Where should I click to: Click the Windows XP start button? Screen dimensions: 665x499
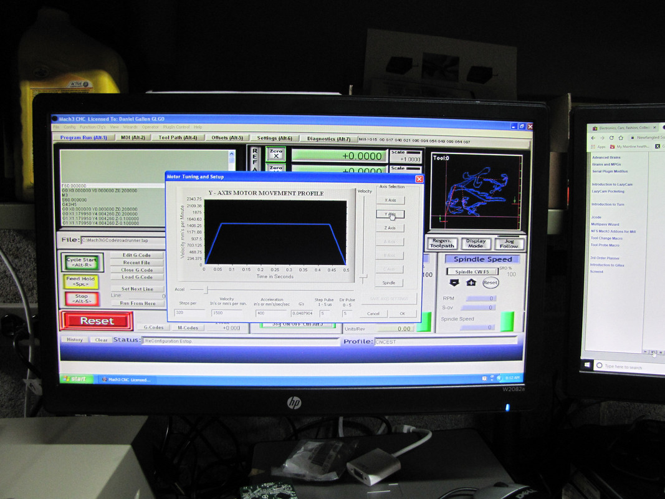pos(76,379)
